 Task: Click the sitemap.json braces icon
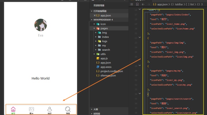point(98,76)
